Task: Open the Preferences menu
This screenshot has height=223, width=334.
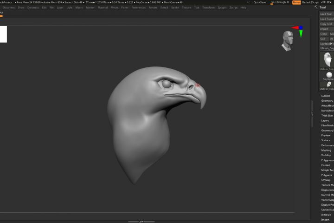Action: tap(138, 7)
